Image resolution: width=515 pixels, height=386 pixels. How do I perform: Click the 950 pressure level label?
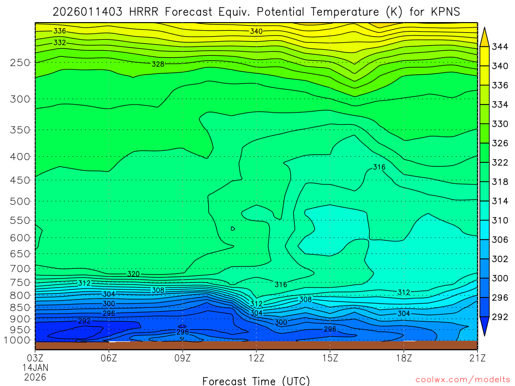coord(20,330)
